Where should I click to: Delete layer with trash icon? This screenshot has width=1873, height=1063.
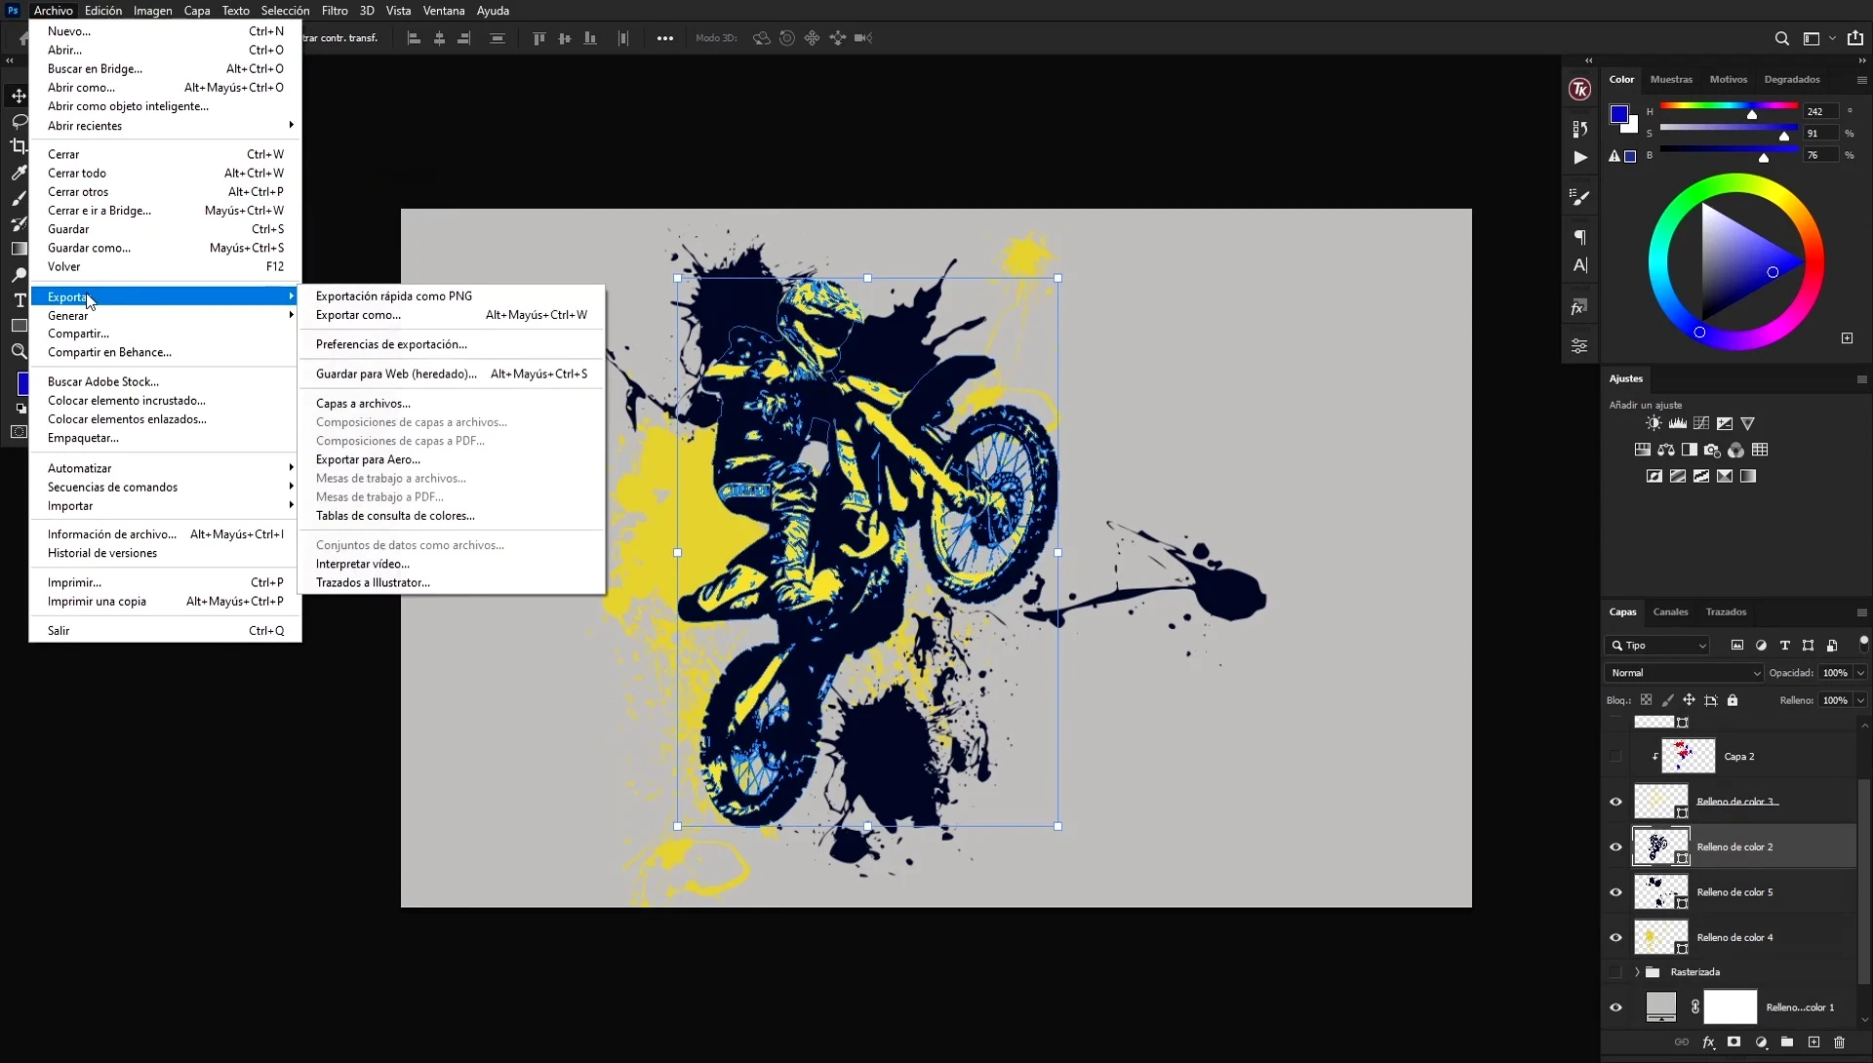pos(1839,1042)
